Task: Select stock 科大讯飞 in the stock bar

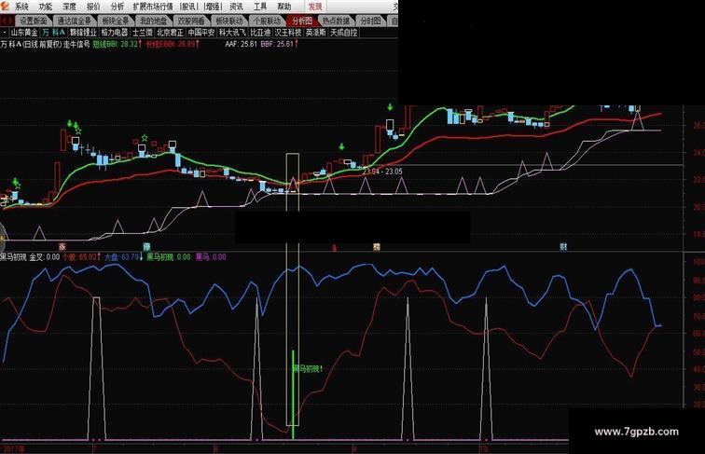Action: (x=232, y=33)
